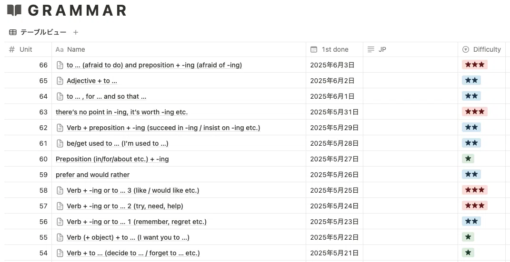Viewport: 510px width, 262px height.
Task: Select the テーブルビュー tab
Action: click(38, 32)
